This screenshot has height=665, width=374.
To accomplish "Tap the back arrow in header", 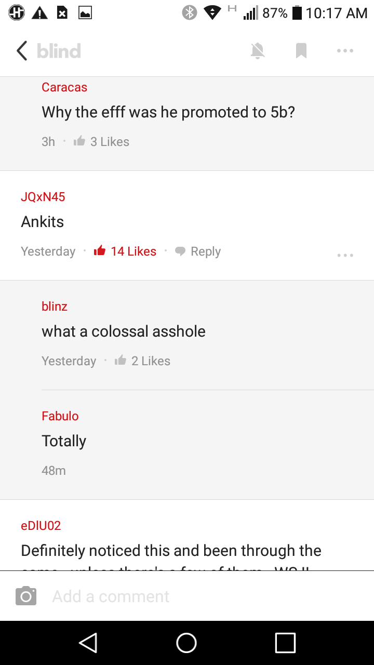I will click(x=22, y=51).
